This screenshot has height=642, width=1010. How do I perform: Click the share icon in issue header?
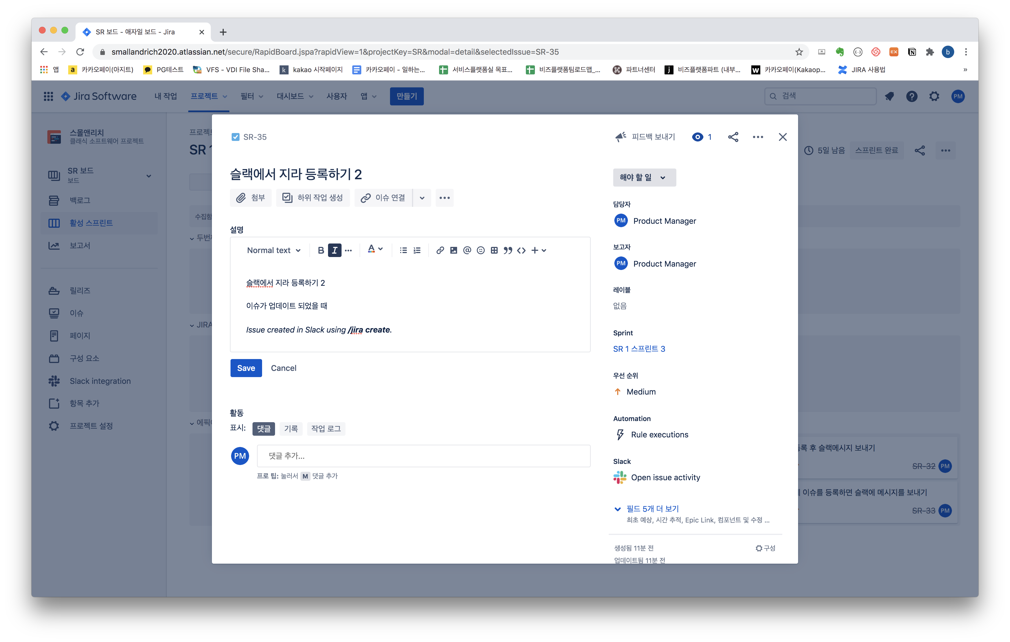733,137
